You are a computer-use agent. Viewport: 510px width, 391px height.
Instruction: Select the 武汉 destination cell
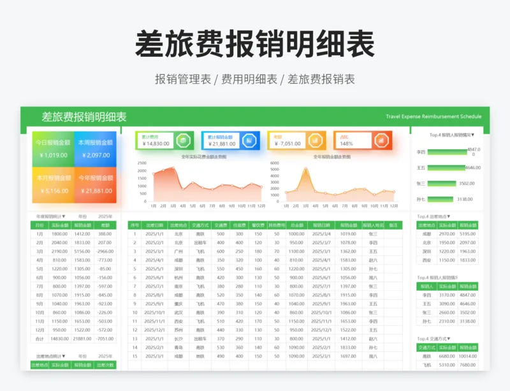(178, 313)
